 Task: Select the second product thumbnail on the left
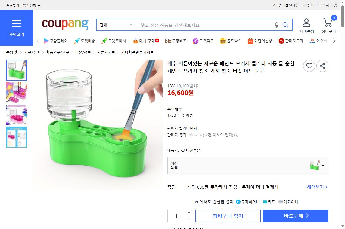tap(17, 92)
